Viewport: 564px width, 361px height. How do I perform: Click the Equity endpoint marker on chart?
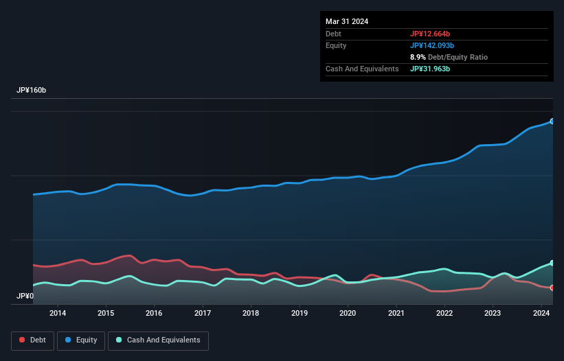point(552,121)
